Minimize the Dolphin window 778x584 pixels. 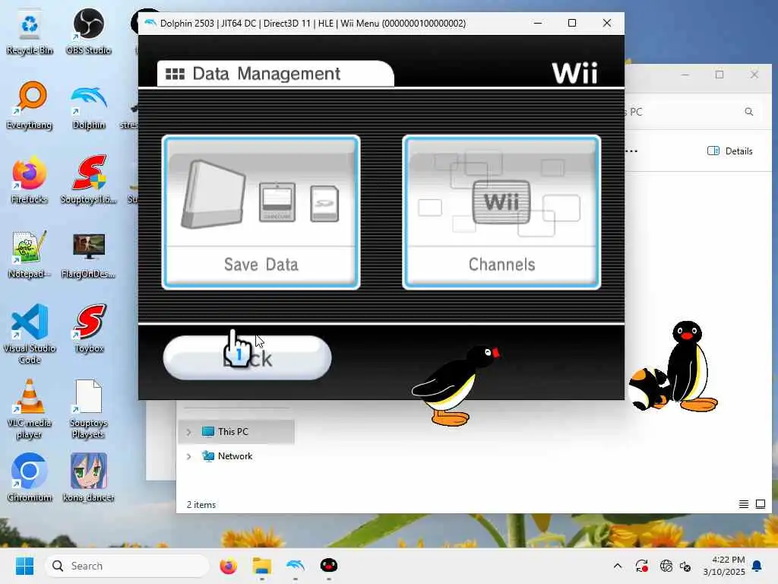[x=537, y=23]
